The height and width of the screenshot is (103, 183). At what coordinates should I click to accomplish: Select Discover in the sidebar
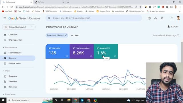click(x=17, y=58)
